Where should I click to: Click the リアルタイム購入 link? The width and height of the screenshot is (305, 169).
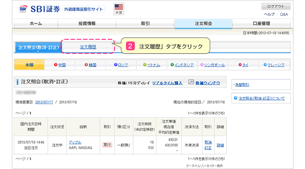[167, 83]
